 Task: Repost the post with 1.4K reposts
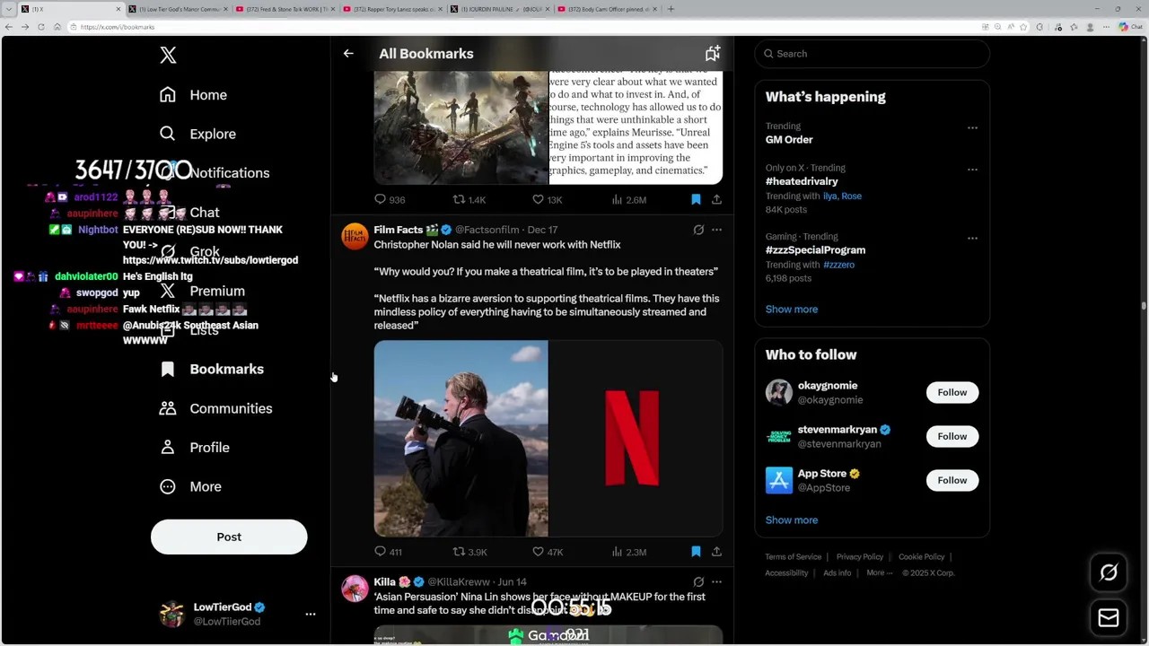[469, 199]
